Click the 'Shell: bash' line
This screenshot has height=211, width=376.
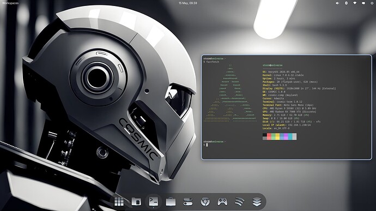coord(275,85)
